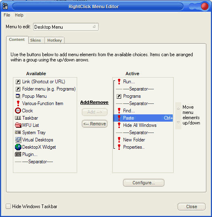Click the New Folder exclamation icon

119,140
